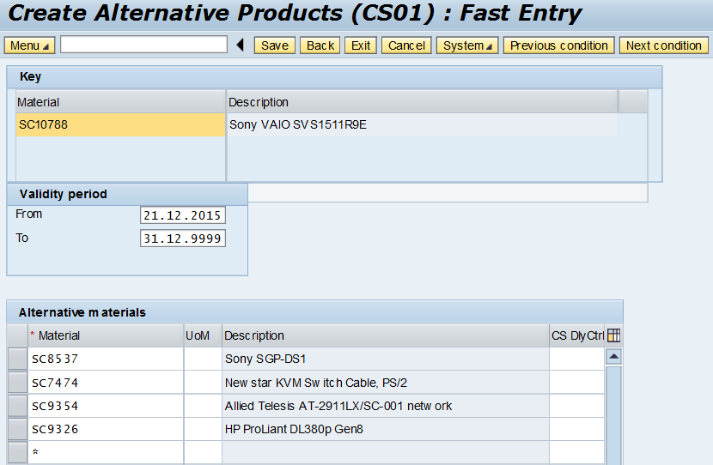Click the Save button
Image resolution: width=713 pixels, height=465 pixels.
pyautogui.click(x=274, y=45)
